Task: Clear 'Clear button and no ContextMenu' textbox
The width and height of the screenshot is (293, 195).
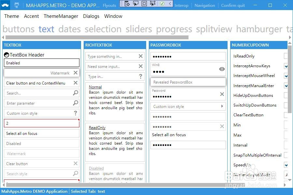Action: click(x=76, y=83)
